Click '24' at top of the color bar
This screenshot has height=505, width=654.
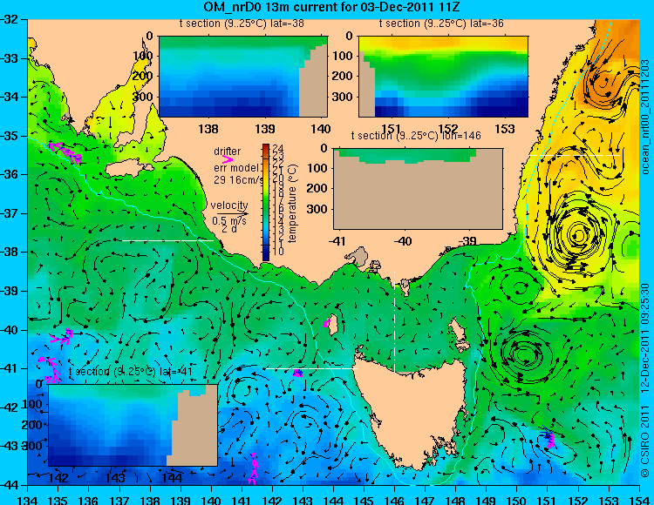coord(278,149)
